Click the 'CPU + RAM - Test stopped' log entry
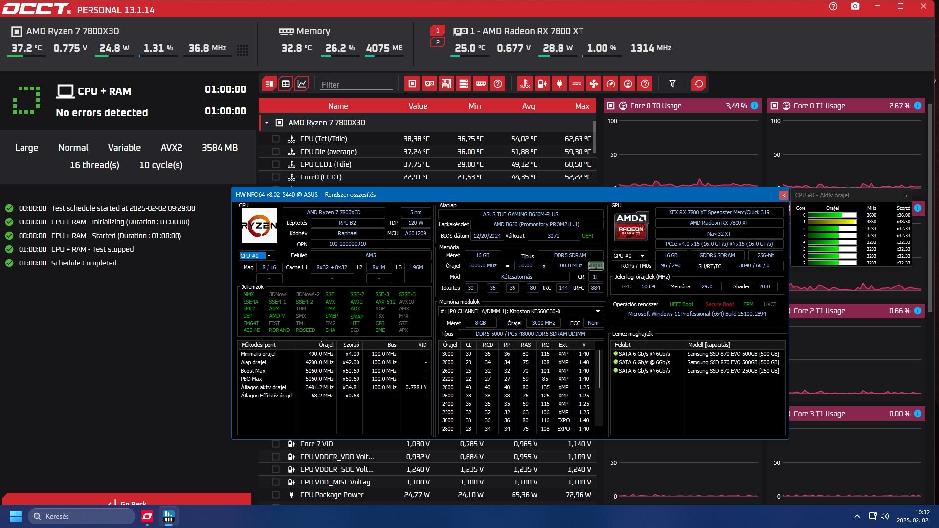Viewport: 939px width, 528px height. pyautogui.click(x=92, y=249)
